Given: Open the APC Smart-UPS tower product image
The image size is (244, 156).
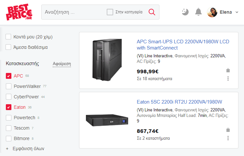Looking at the screenshot, I should click(107, 60).
